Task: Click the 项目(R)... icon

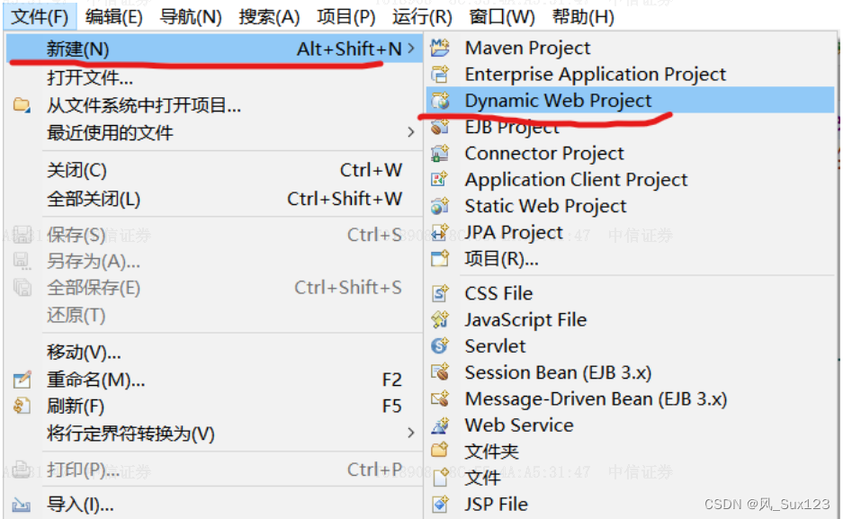Action: [440, 259]
